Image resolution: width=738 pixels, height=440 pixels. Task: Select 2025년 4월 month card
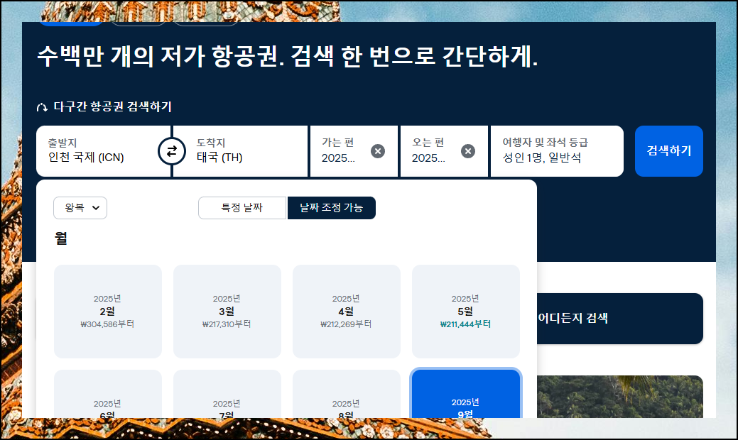pos(347,312)
